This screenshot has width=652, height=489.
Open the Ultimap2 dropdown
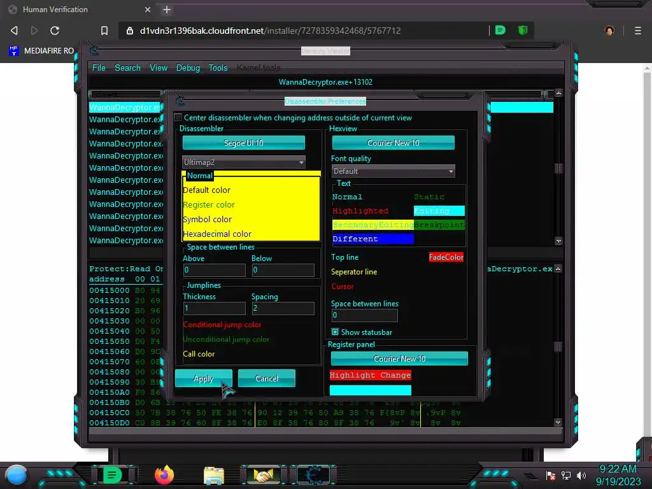pyautogui.click(x=244, y=162)
